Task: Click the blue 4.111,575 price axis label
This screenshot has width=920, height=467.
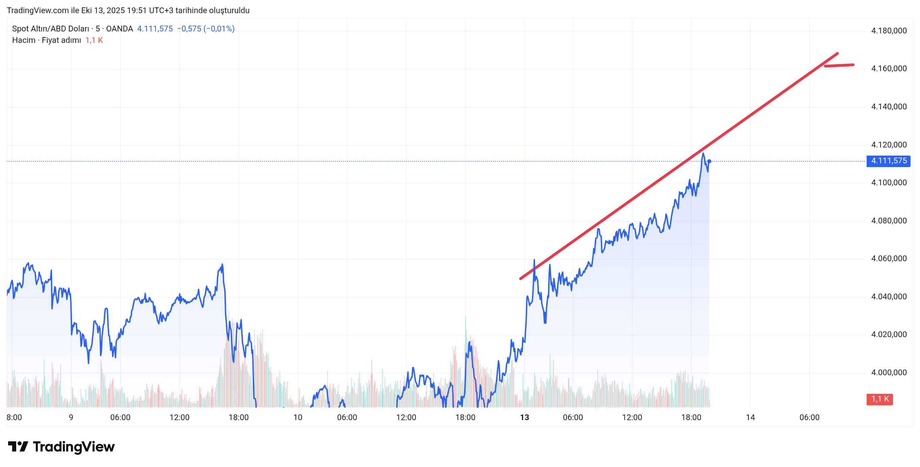Action: click(x=888, y=161)
